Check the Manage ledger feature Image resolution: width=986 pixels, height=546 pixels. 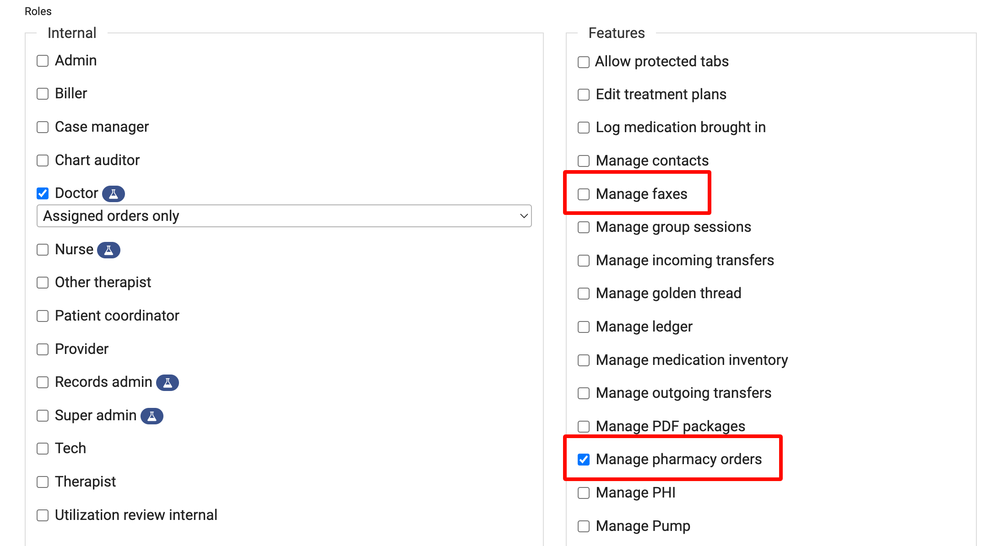click(584, 327)
